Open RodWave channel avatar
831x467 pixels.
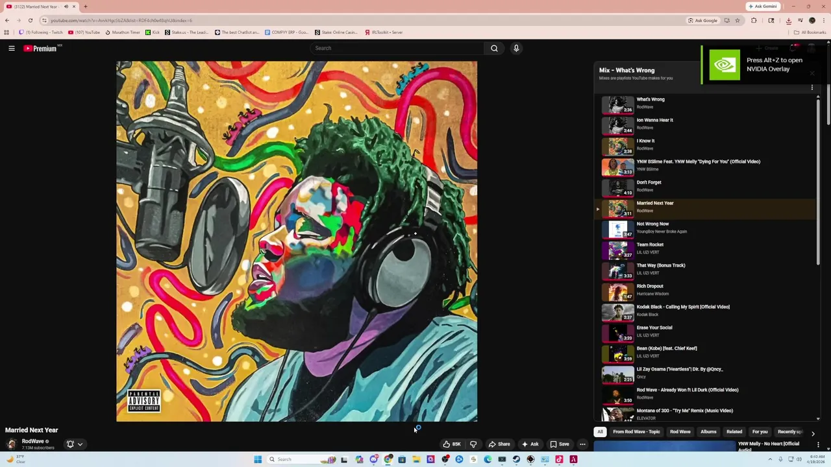11,444
